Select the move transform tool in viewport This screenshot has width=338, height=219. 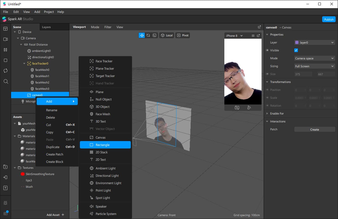point(142,35)
